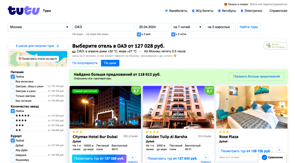295x163 pixels.
Task: Click the train icon beside Ж/д билеты
Action: (193, 11)
